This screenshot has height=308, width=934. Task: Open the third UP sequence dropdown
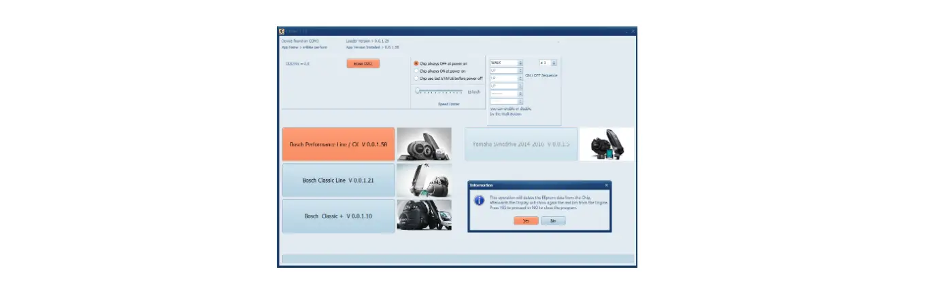(x=506, y=86)
